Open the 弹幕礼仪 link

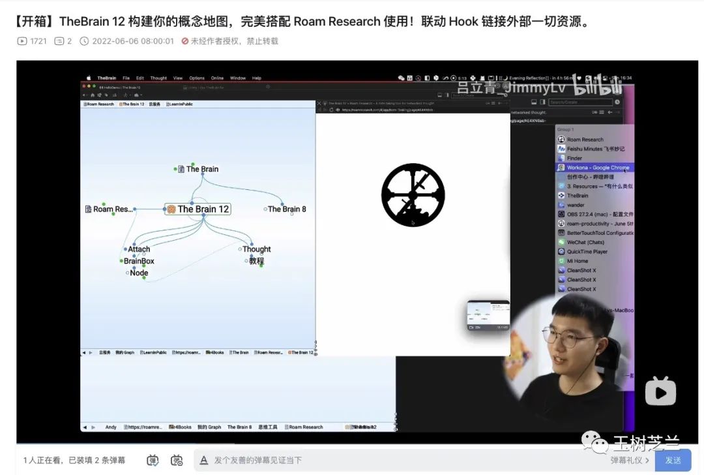630,460
